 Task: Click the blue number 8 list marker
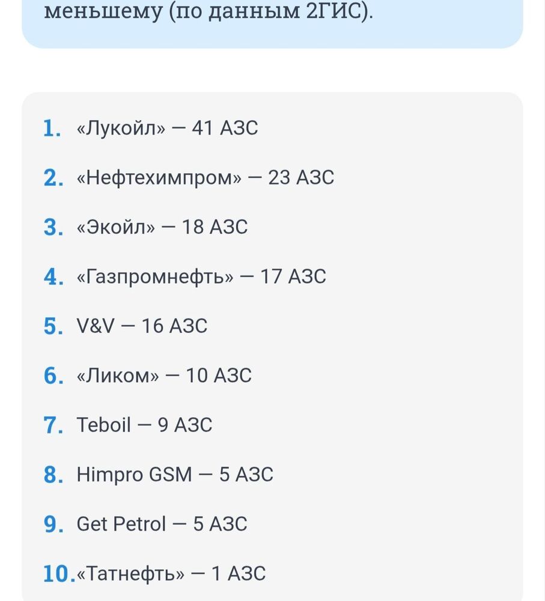[53, 475]
